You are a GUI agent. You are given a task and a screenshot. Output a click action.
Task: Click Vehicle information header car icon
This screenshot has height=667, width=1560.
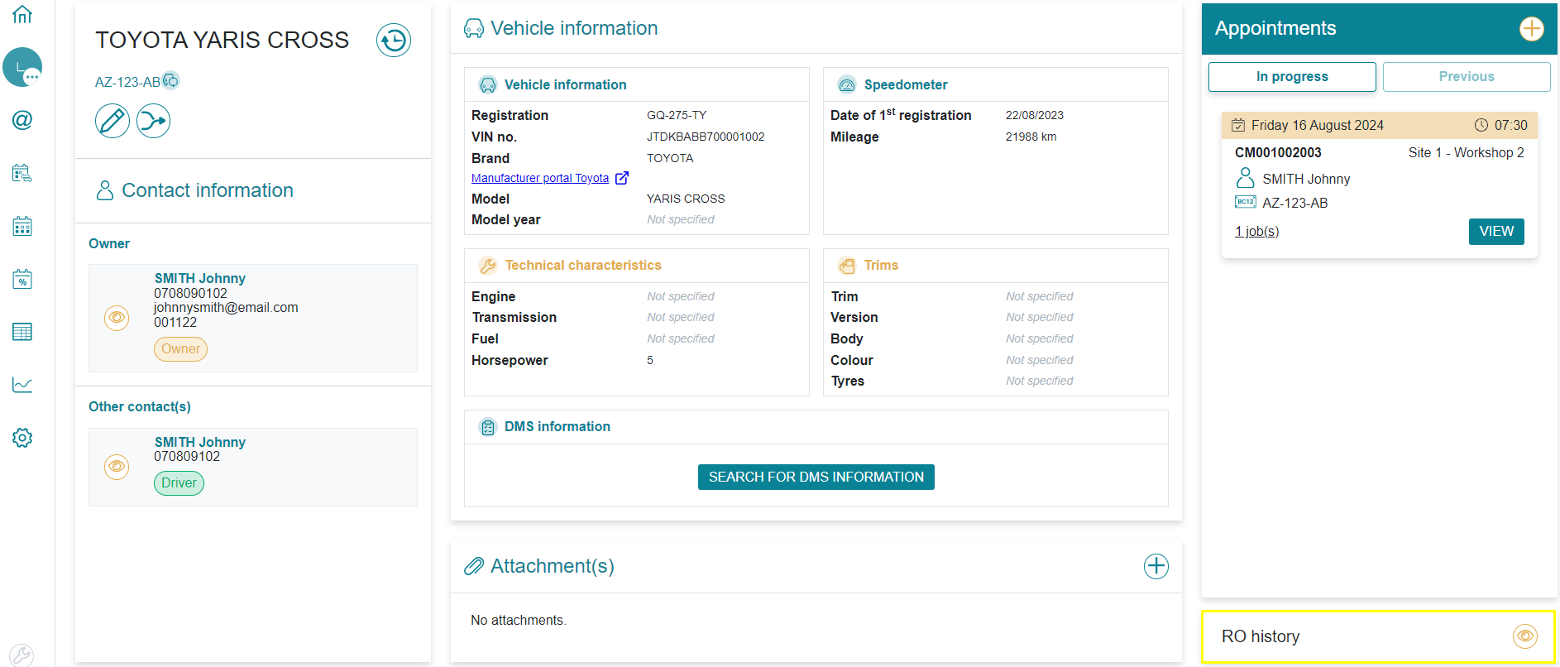pos(474,28)
